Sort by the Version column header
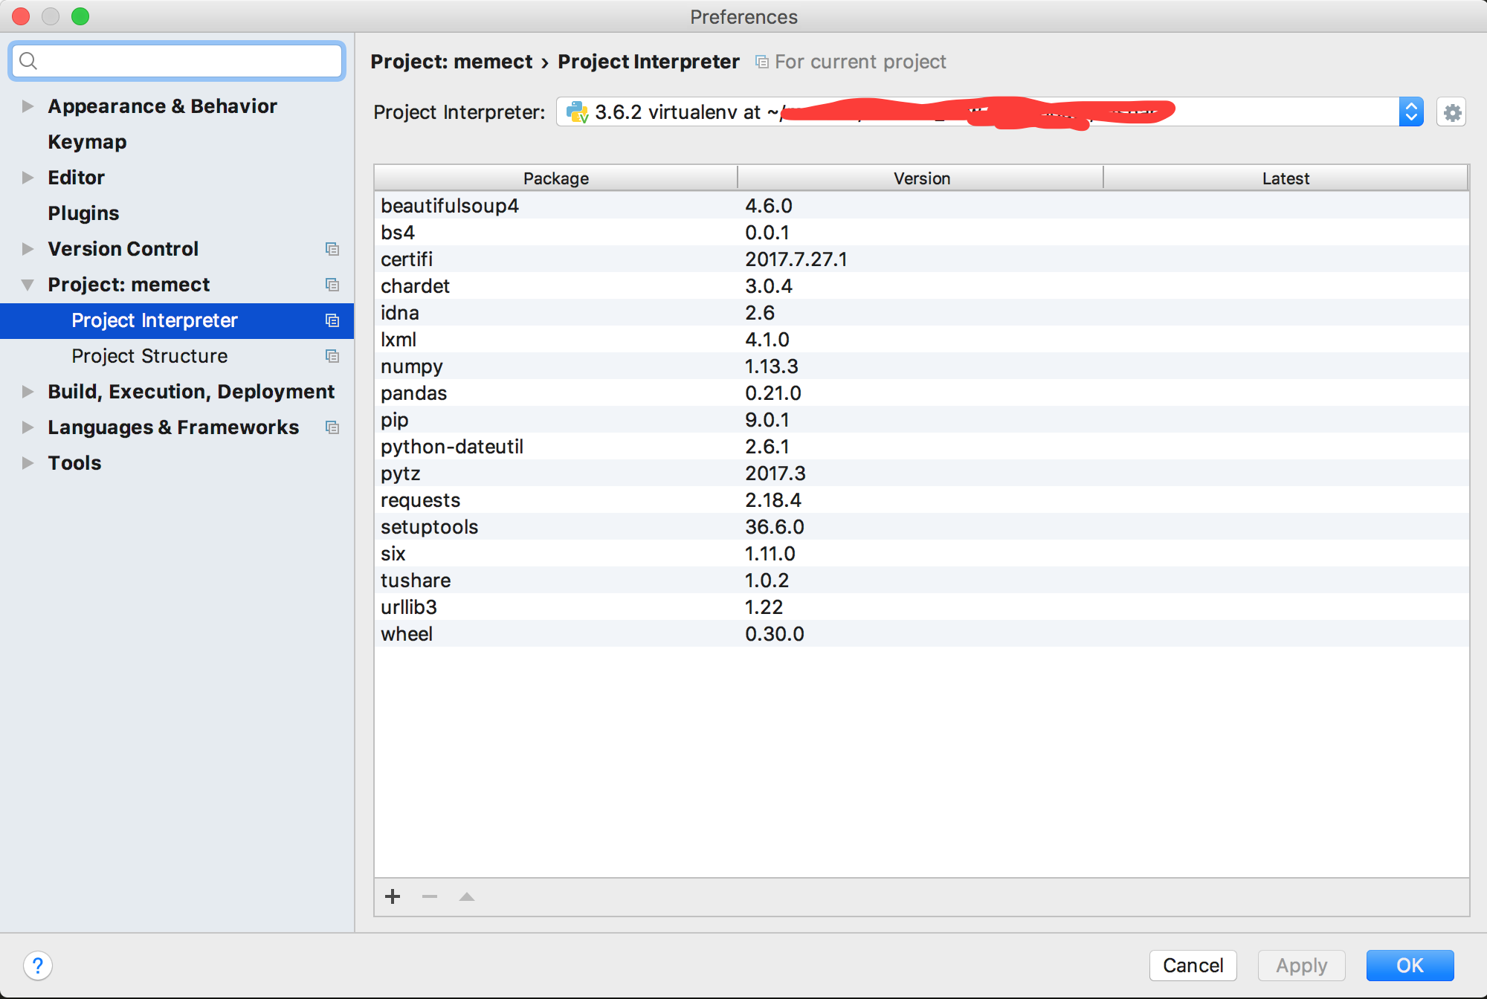 click(x=920, y=178)
